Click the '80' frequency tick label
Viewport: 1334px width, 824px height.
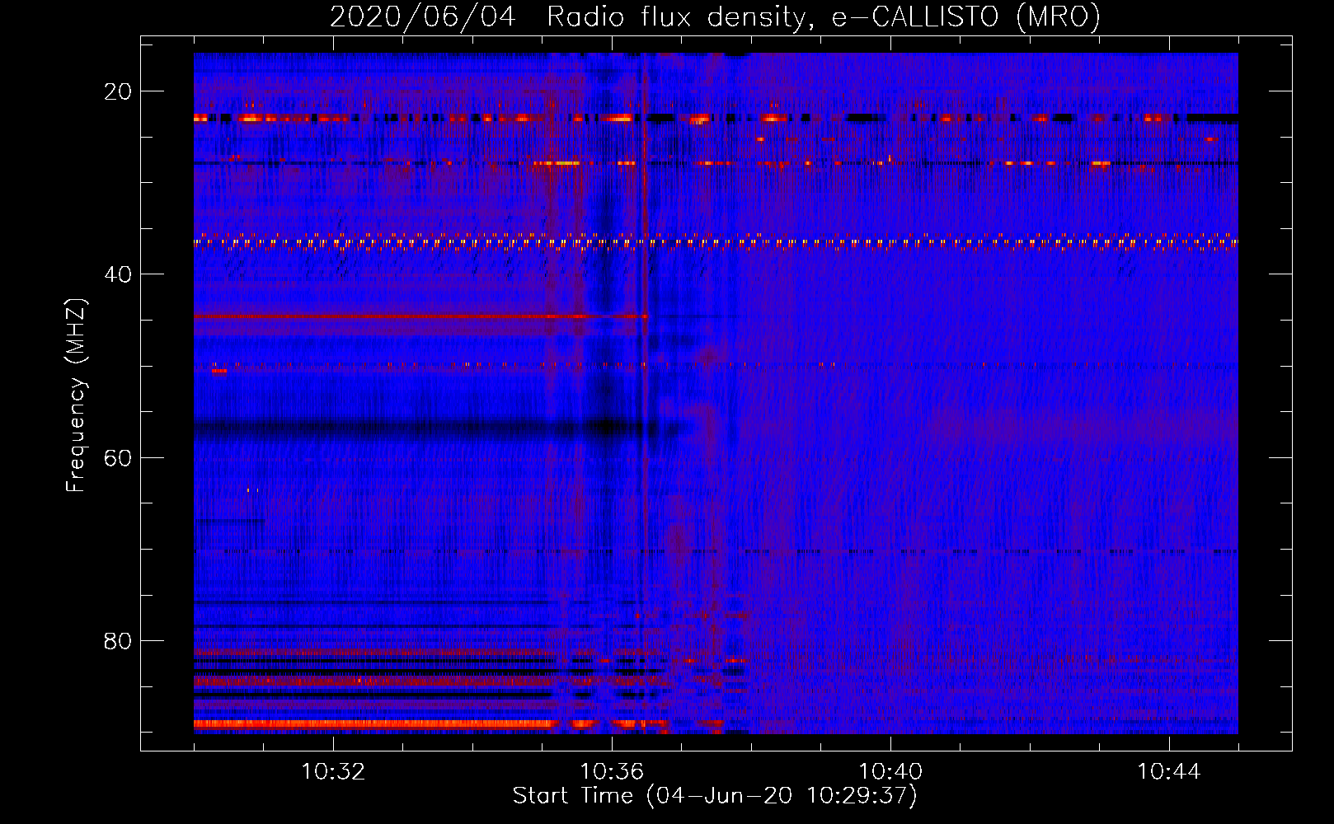pyautogui.click(x=118, y=640)
